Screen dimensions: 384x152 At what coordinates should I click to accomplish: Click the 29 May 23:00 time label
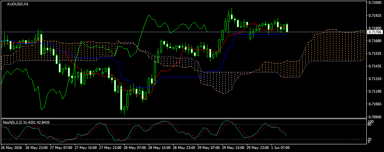click(x=258, y=148)
